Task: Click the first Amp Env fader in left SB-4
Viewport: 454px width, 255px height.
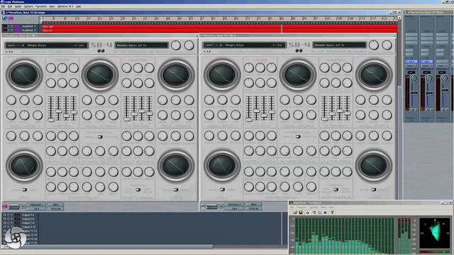Action: 51,120
